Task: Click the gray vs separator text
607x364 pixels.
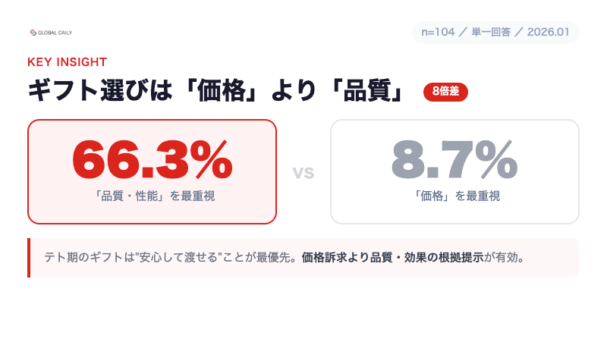Action: click(303, 172)
